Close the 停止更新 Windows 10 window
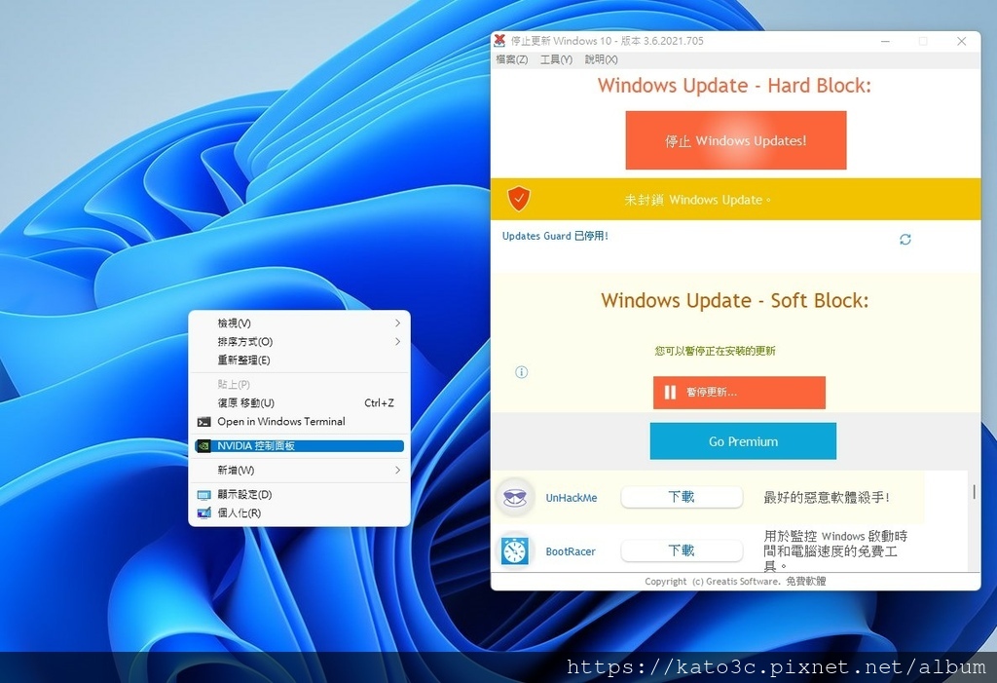This screenshot has height=683, width=997. click(961, 41)
